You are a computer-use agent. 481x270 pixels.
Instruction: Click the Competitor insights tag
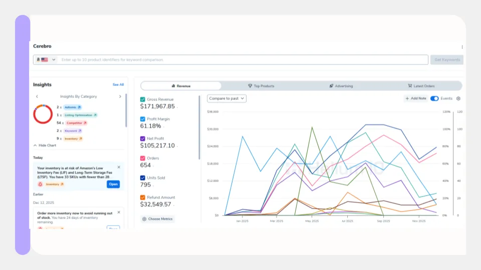click(x=77, y=122)
